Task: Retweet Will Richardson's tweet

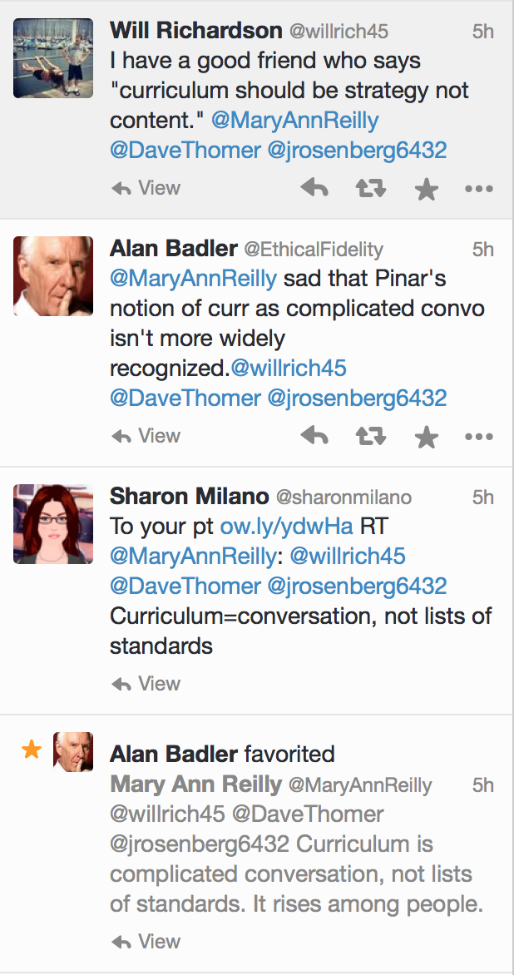Action: tap(370, 189)
